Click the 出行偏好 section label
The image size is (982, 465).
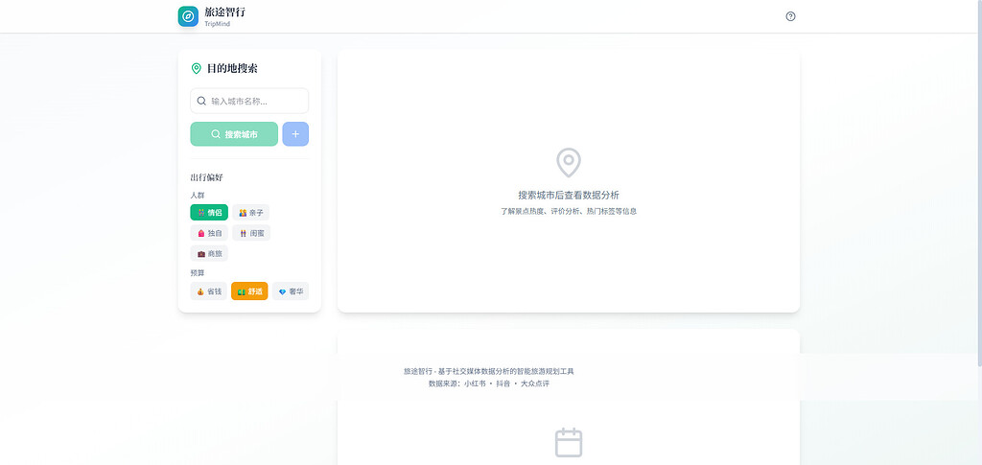click(x=207, y=177)
